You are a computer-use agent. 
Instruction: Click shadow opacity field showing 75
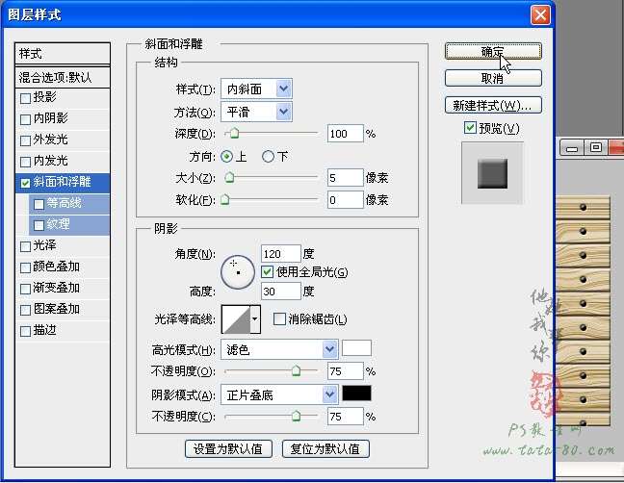345,417
